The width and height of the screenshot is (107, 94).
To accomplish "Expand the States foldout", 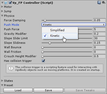I will [x=2, y=81].
